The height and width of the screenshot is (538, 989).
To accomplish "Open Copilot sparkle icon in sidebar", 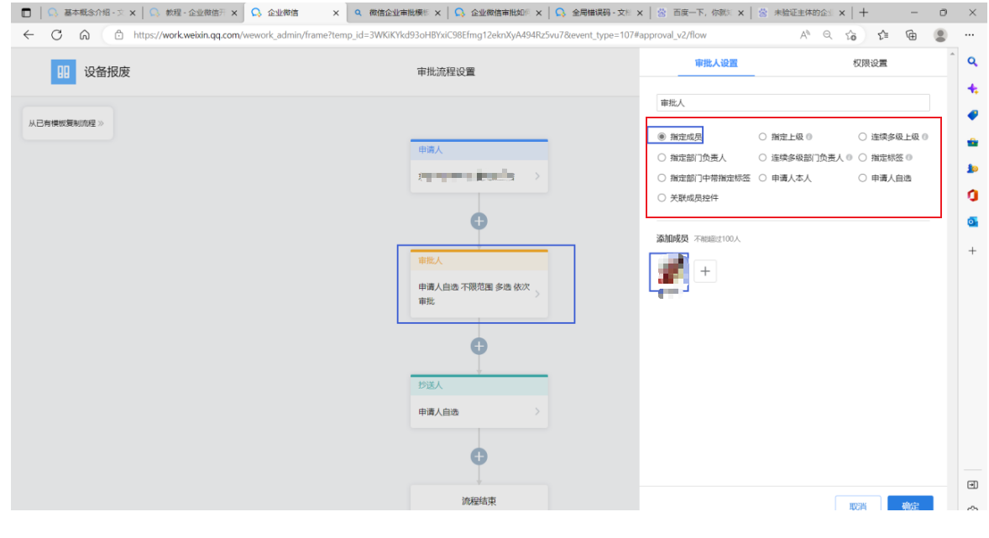I will coord(972,88).
